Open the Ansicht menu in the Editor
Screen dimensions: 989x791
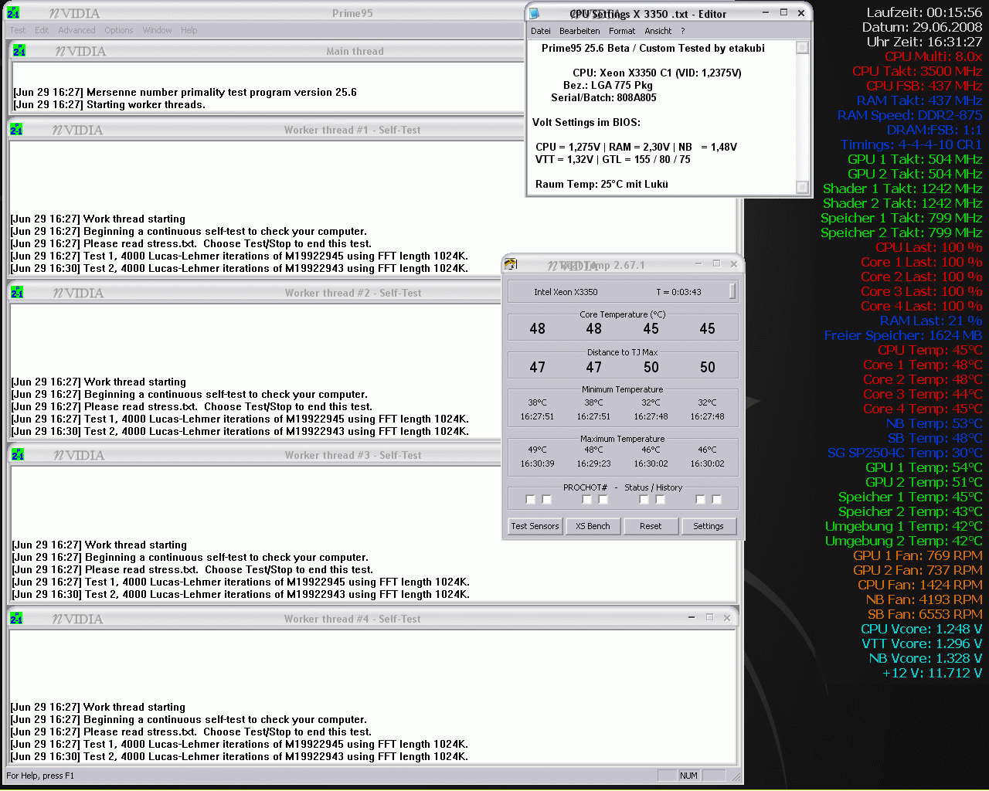pyautogui.click(x=658, y=31)
